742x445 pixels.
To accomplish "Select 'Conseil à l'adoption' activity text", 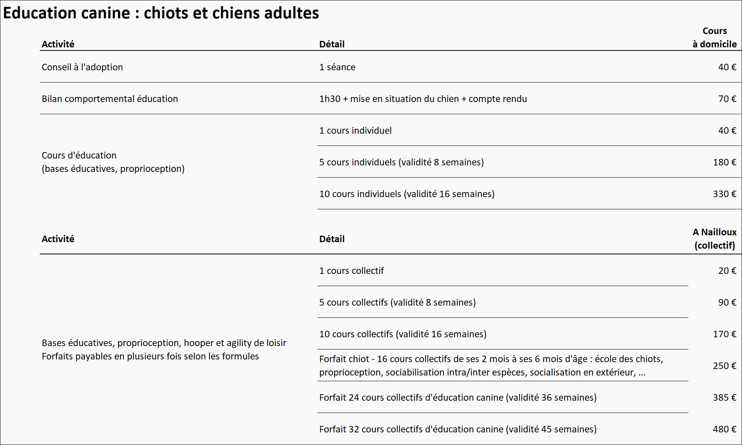I will 82,67.
